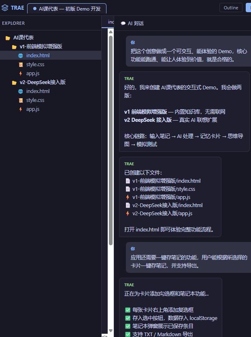Image resolution: width=251 pixels, height=337 pixels.
Task: Click the blue dot on the project tab
Action: (35, 9)
